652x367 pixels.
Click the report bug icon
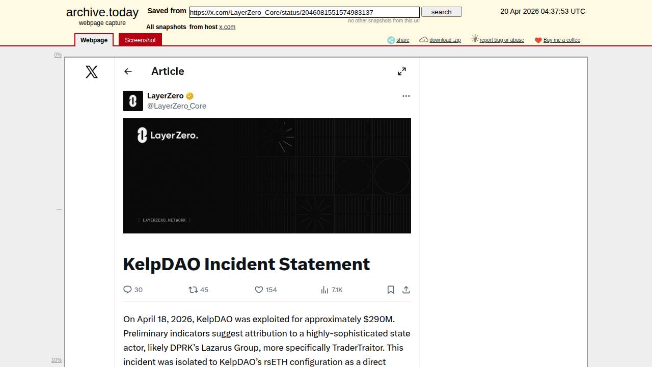[x=475, y=39]
